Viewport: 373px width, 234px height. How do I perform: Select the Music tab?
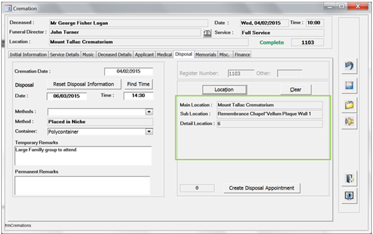(x=88, y=54)
